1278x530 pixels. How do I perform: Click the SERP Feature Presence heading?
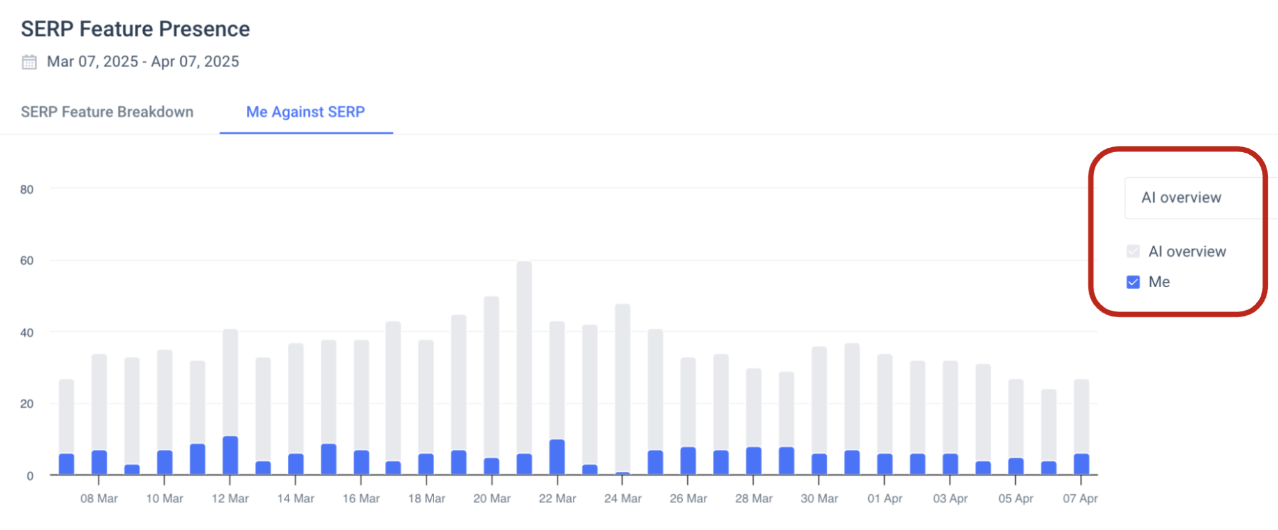135,29
